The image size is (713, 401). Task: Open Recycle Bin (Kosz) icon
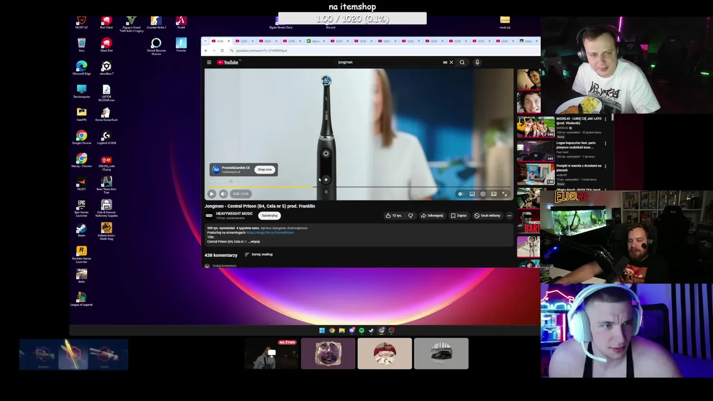pyautogui.click(x=81, y=45)
